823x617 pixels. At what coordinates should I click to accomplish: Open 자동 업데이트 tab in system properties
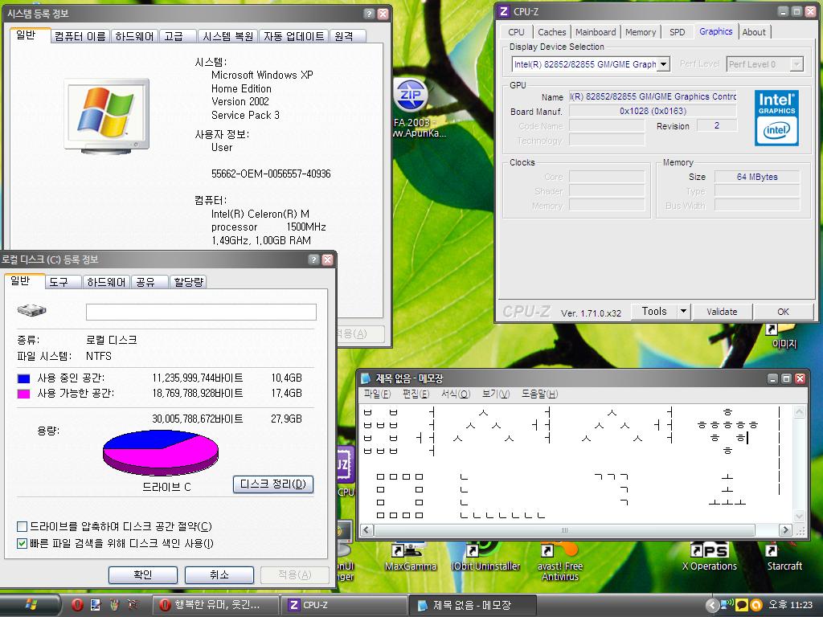tap(293, 36)
